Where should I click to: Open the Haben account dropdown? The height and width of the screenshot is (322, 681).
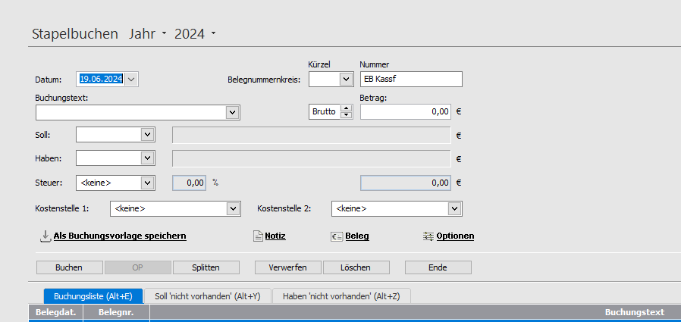(148, 158)
